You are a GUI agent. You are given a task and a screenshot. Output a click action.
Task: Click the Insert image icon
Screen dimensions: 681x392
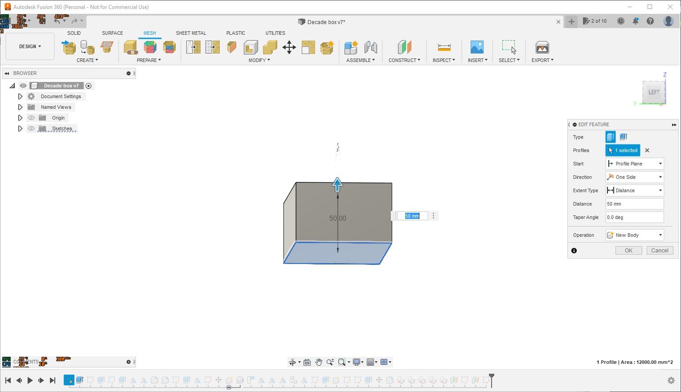tap(477, 47)
